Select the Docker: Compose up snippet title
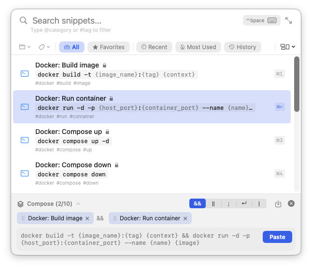 pyautogui.click(x=69, y=132)
